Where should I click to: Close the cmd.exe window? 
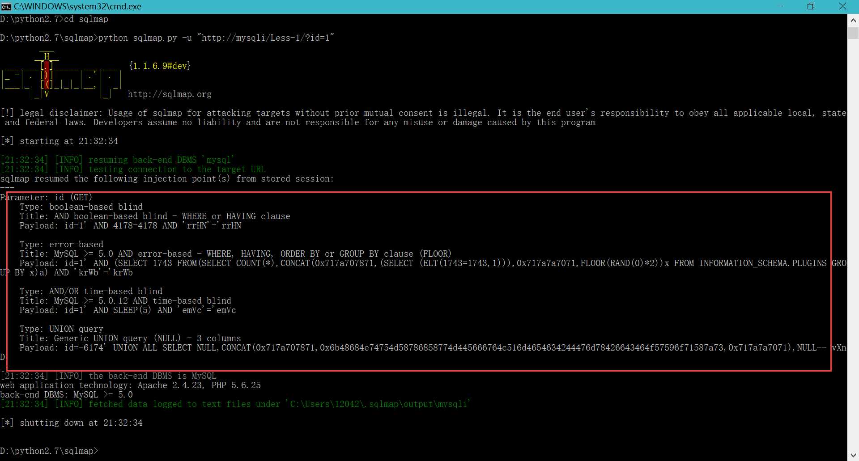[842, 6]
